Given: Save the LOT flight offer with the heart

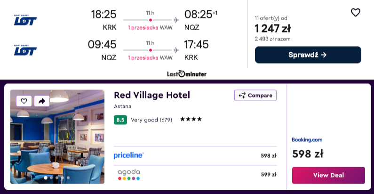Looking at the screenshot, I should (356, 13).
